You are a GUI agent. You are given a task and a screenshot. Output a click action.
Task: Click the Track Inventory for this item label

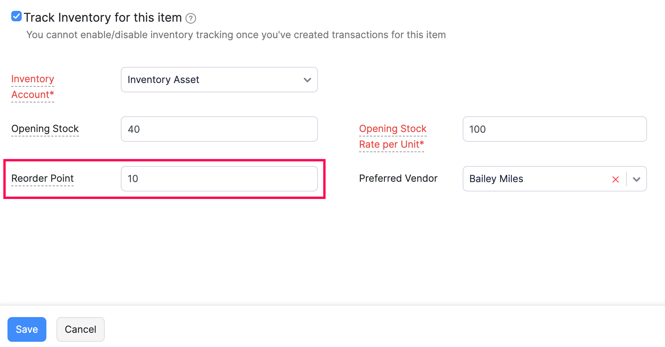102,18
